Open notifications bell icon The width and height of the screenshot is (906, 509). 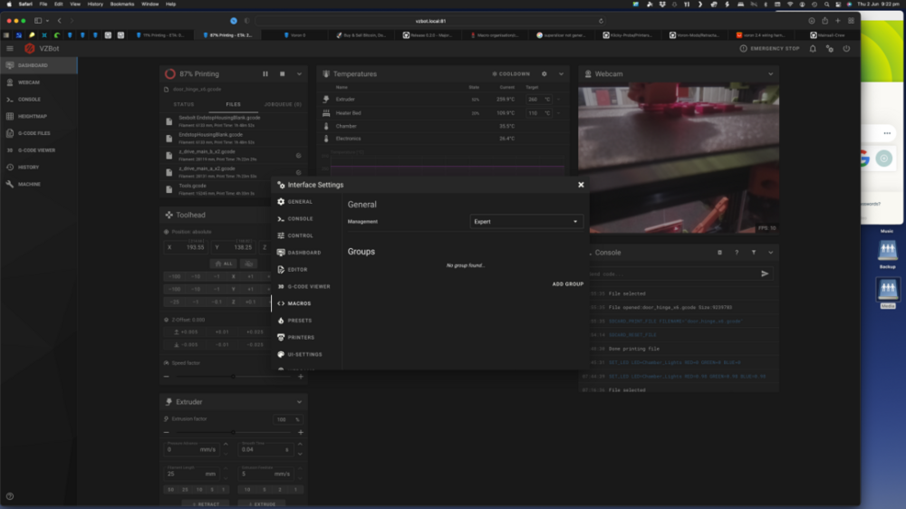(813, 49)
